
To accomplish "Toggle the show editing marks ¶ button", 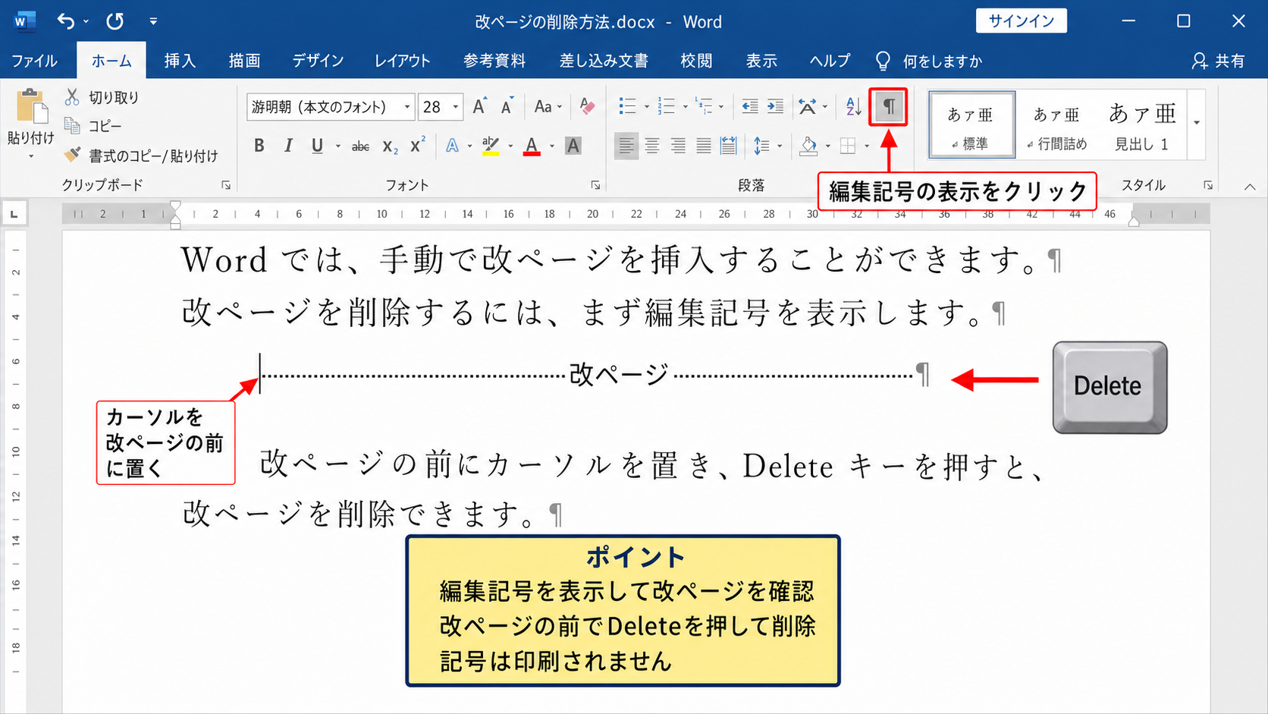I will [x=889, y=107].
